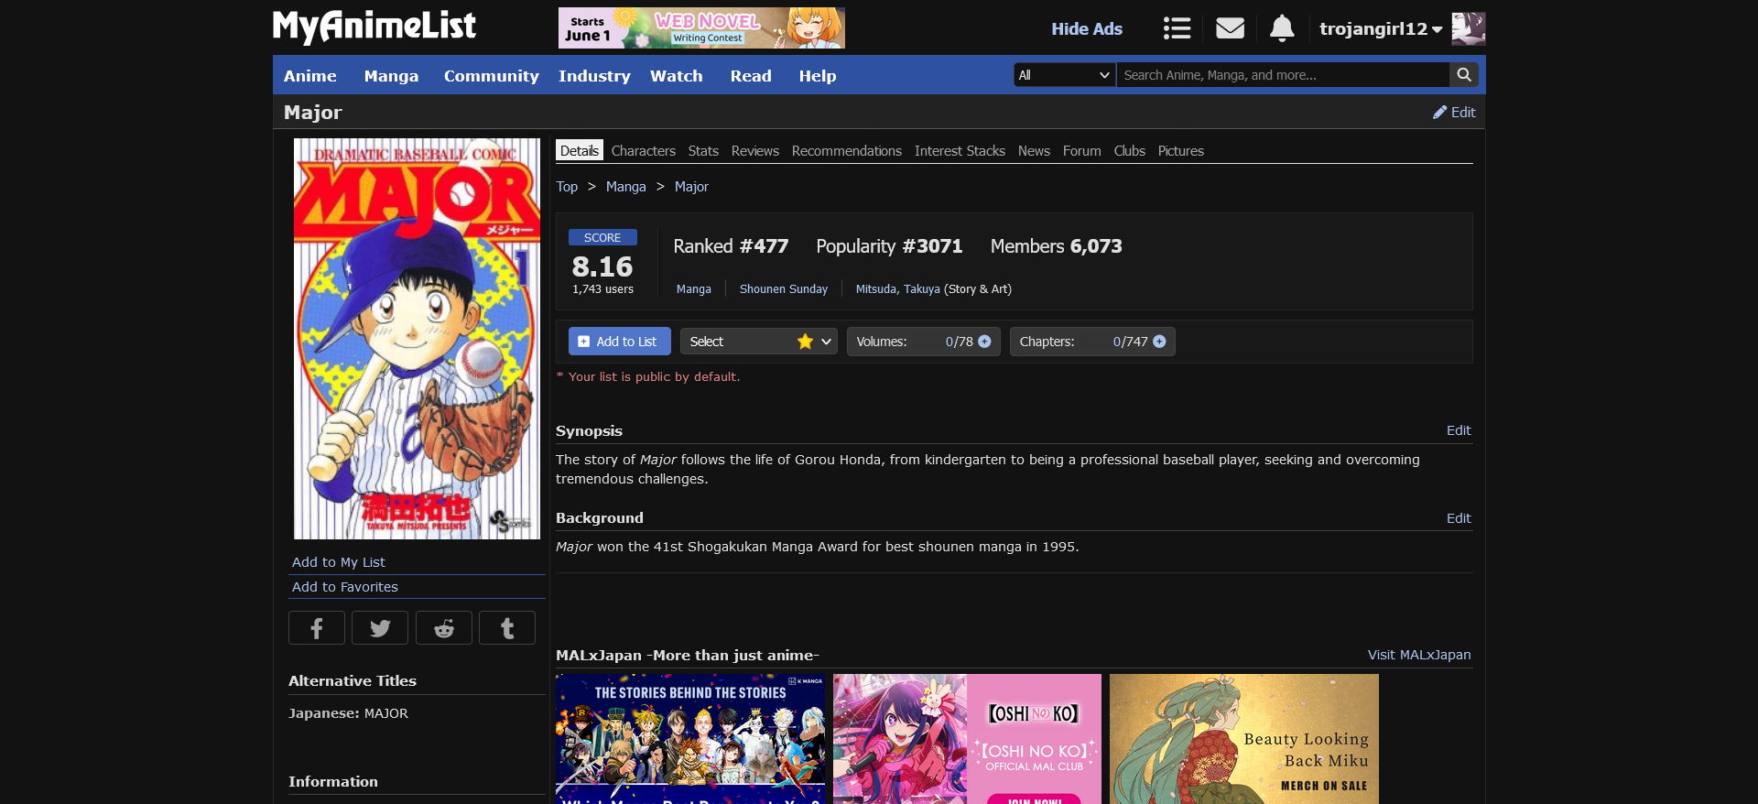The width and height of the screenshot is (1758, 804).
Task: Switch to the News tab
Action: click(1034, 151)
